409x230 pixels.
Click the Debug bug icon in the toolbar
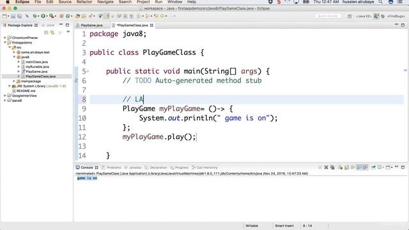tap(35, 16)
